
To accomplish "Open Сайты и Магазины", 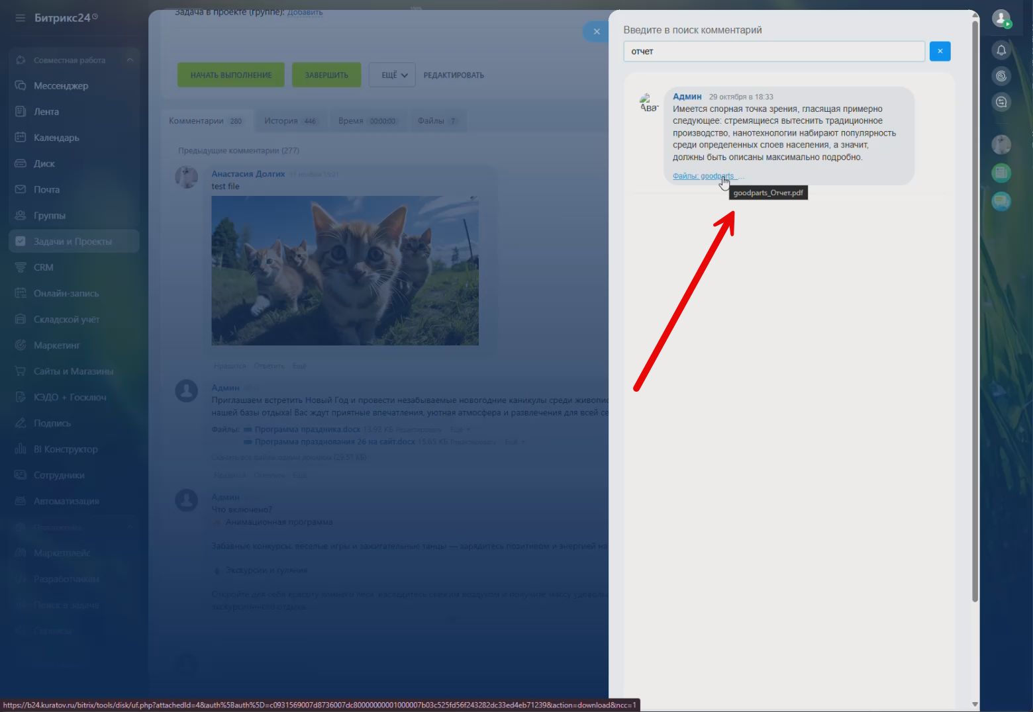I will click(74, 371).
